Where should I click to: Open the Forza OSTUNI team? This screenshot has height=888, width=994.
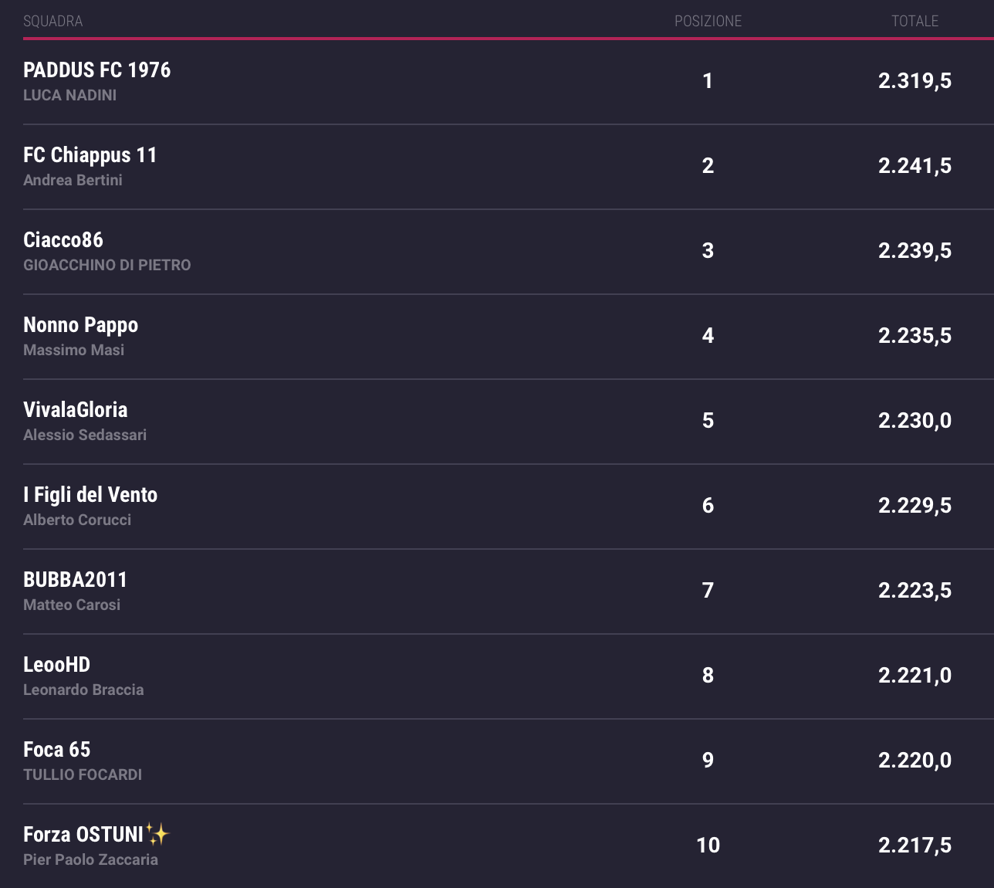(83, 835)
